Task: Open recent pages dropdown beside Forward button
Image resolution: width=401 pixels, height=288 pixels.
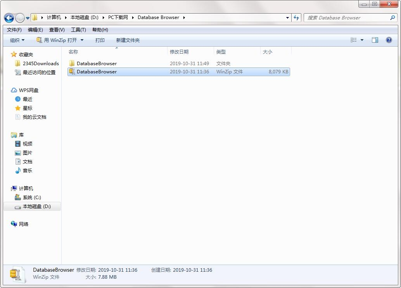Action: tap(28, 18)
